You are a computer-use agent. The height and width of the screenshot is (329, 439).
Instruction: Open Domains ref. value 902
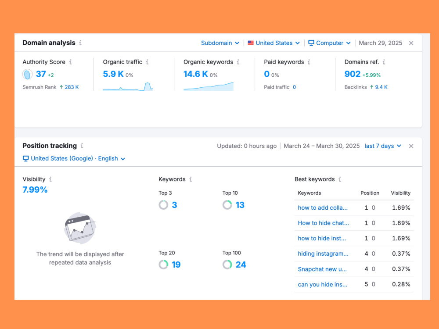point(353,74)
